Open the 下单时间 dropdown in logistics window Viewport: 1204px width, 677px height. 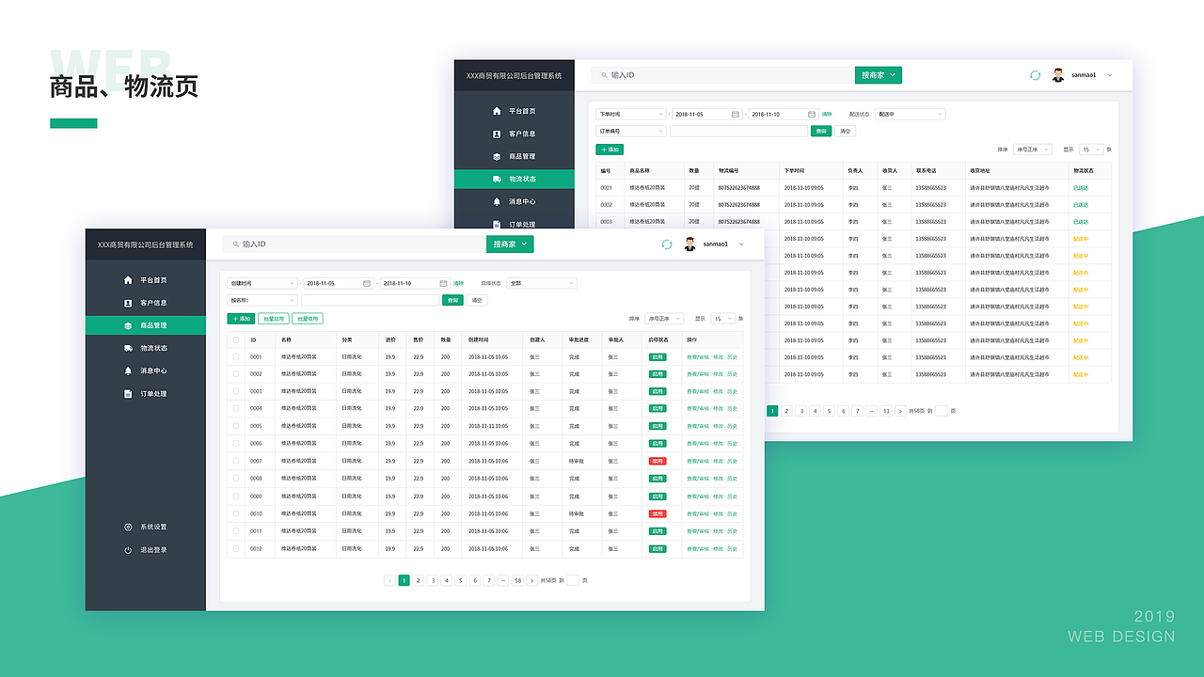(631, 114)
